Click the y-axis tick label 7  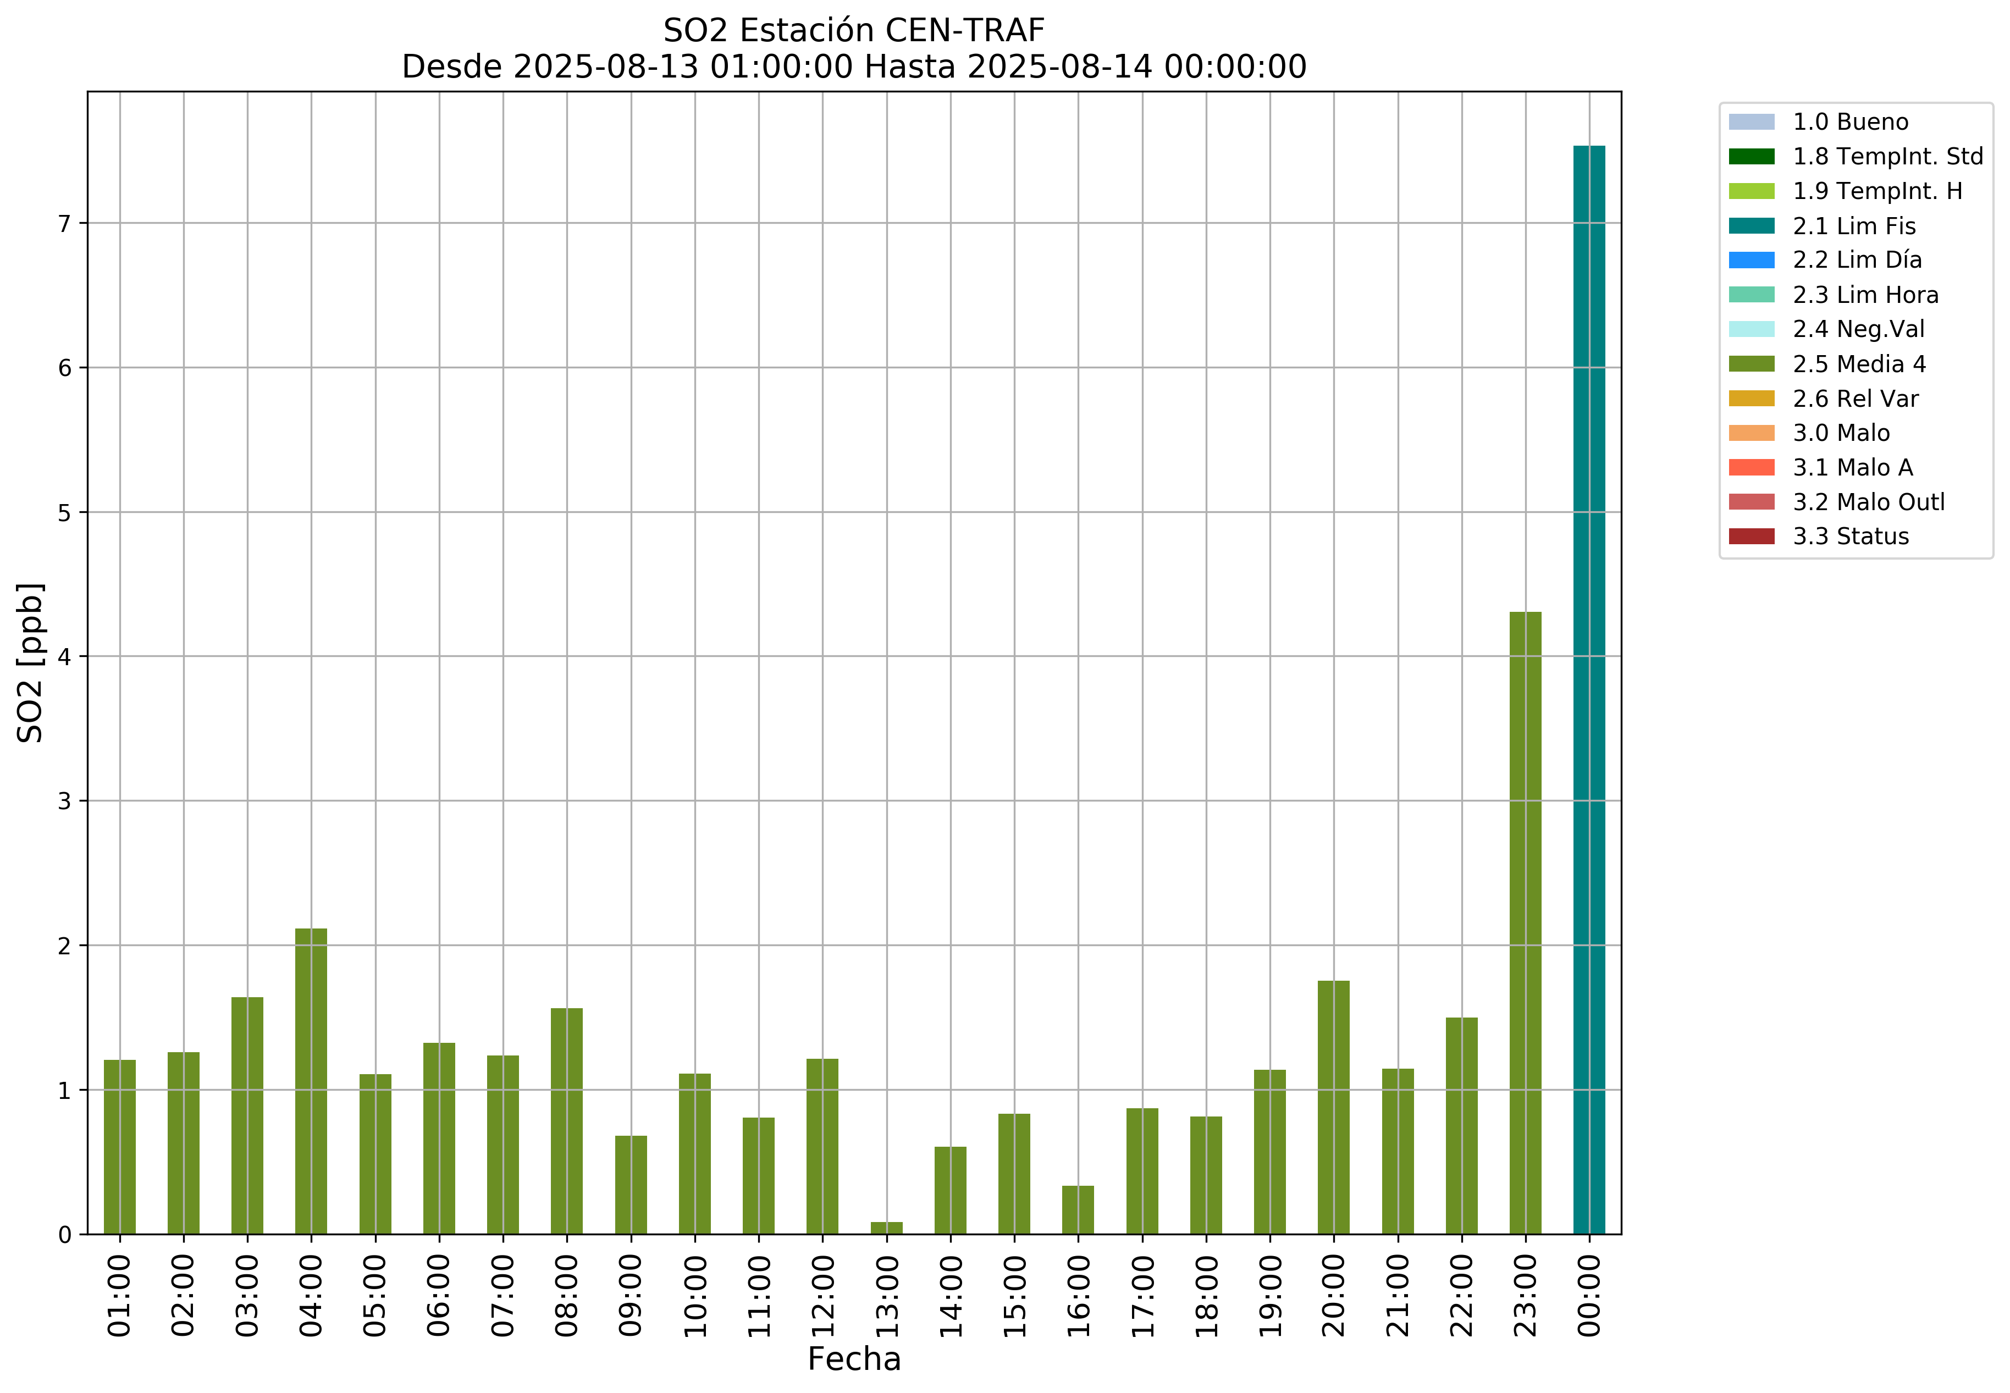(x=64, y=224)
